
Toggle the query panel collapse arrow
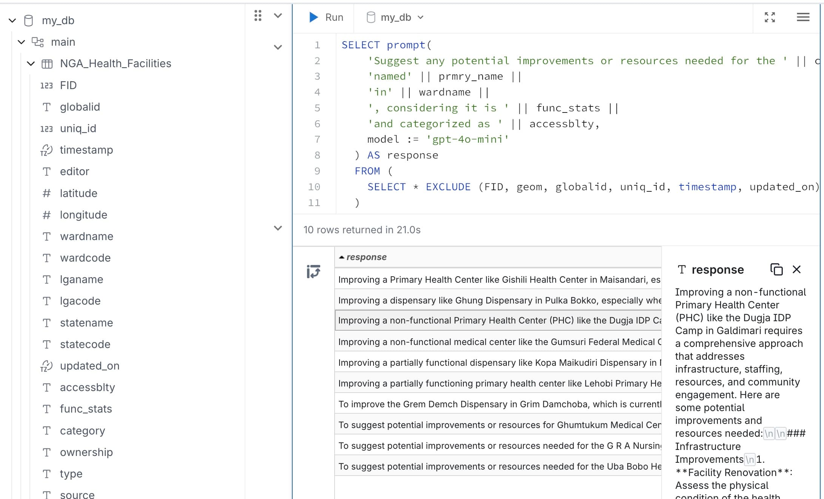point(278,46)
